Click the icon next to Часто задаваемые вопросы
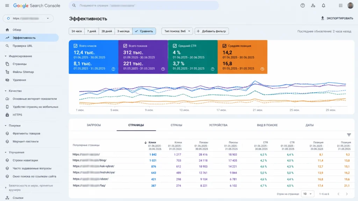The width and height of the screenshot is (358, 201). point(7,169)
